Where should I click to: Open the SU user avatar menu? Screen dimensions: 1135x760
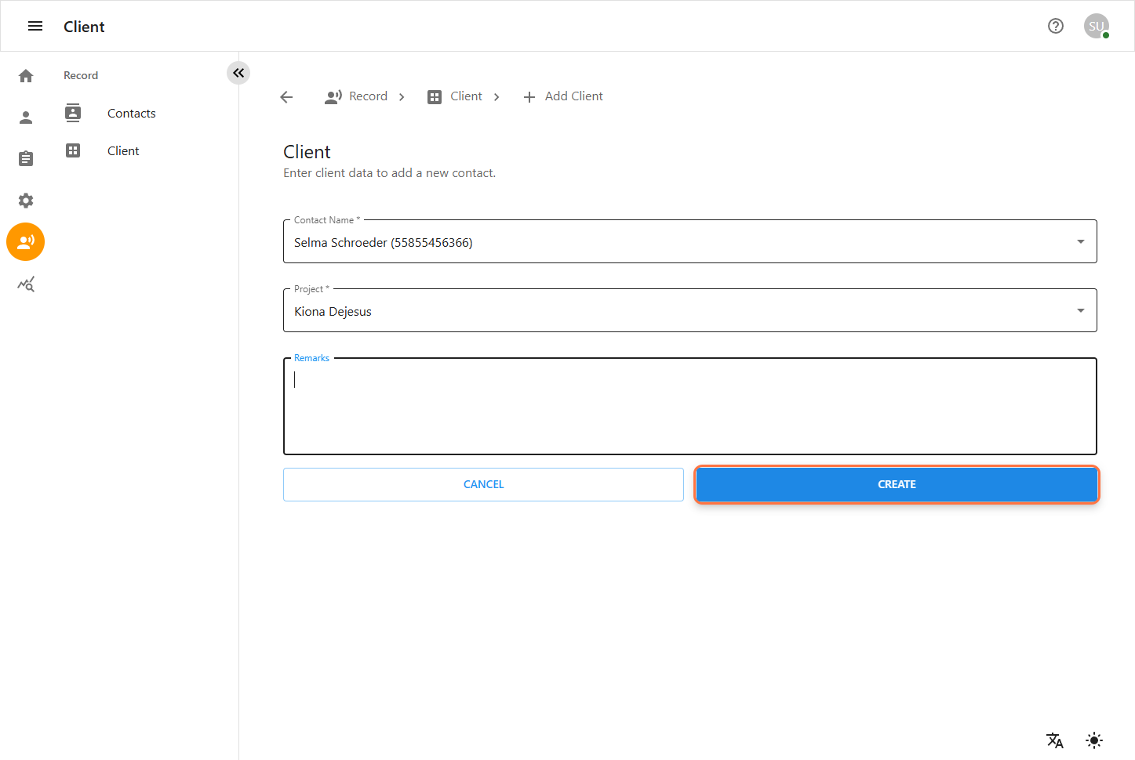click(x=1096, y=27)
